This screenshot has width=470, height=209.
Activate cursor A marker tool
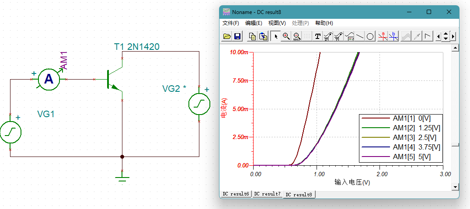[383, 37]
